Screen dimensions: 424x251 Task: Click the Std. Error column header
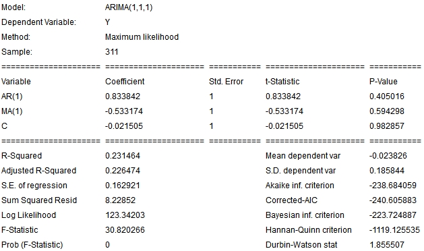click(226, 82)
